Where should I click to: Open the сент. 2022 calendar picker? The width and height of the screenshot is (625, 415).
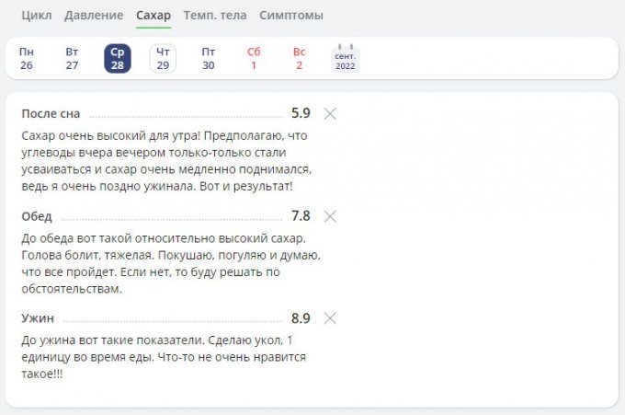[346, 59]
